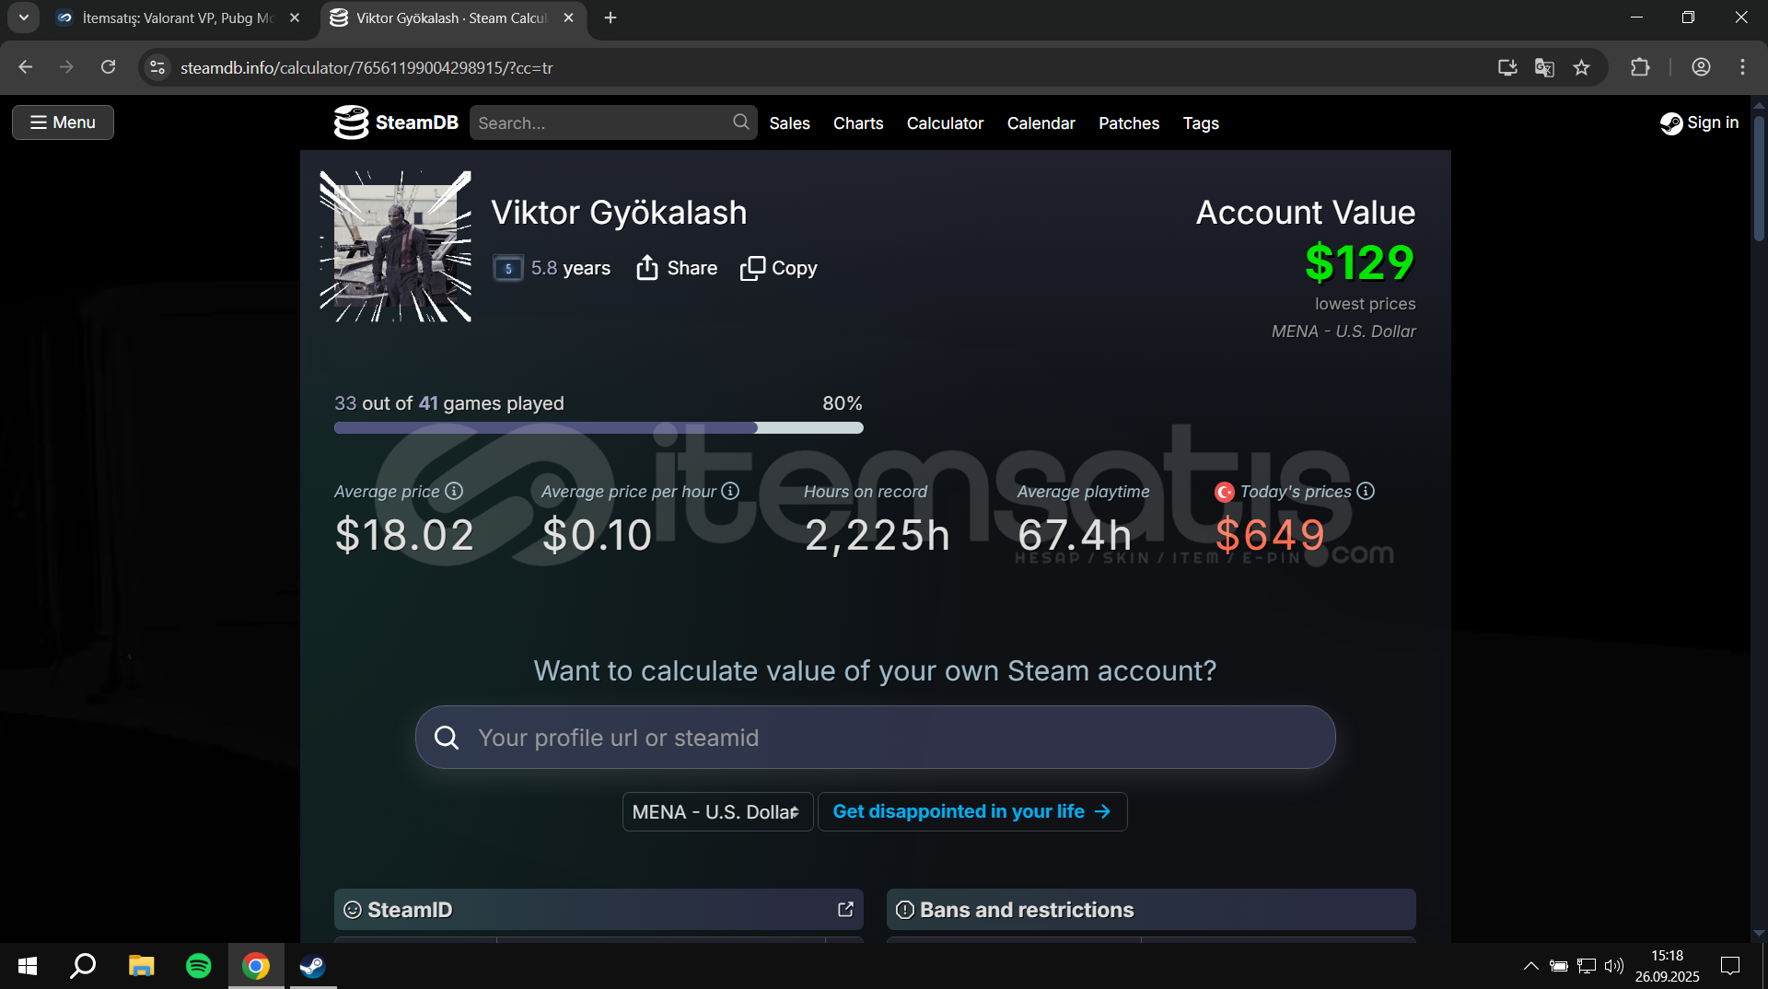Screen dimensions: 1768x989
Task: Open the notification center icon
Action: [1730, 966]
